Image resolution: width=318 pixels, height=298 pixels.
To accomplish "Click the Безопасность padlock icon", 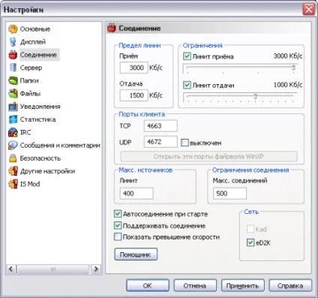I will 13,158.
